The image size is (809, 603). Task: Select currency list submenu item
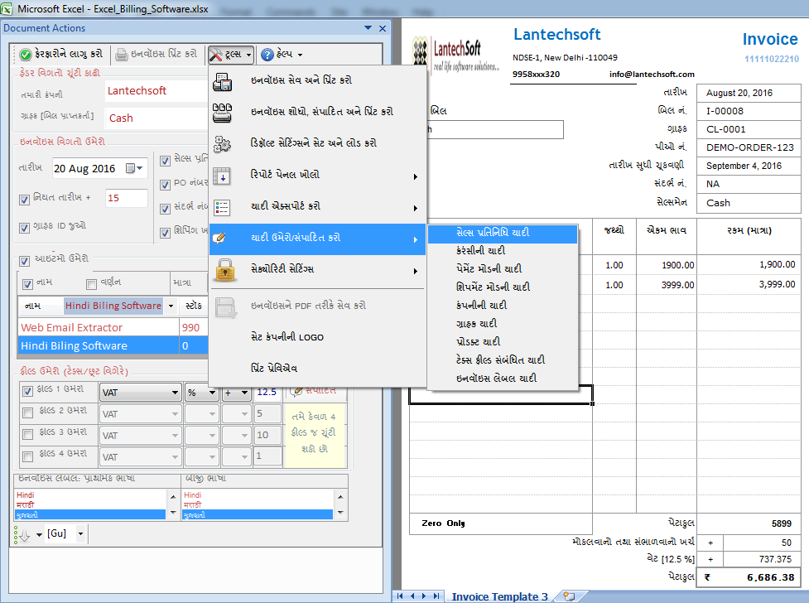click(x=503, y=251)
